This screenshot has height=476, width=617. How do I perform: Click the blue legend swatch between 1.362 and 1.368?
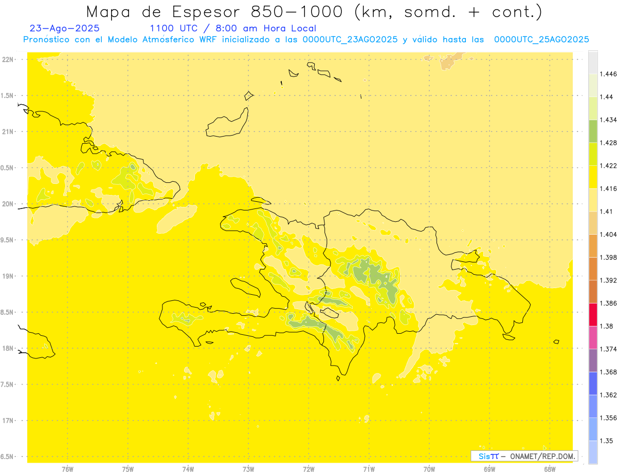pos(593,384)
